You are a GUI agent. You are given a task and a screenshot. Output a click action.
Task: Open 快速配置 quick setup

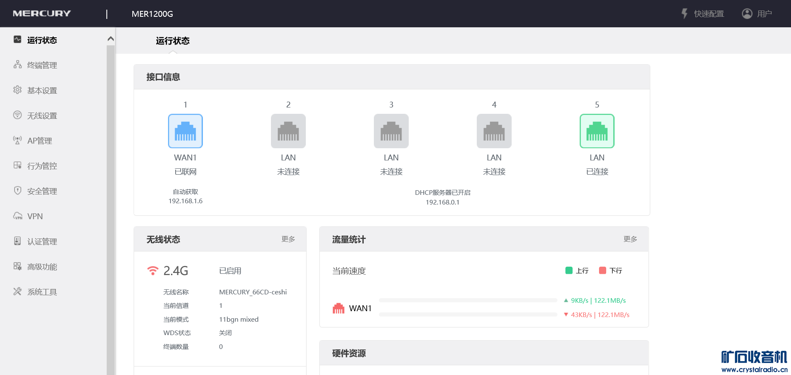[709, 14]
